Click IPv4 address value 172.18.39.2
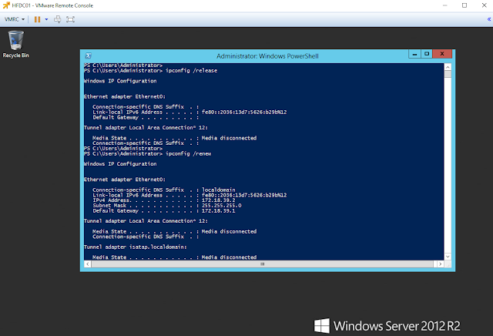The width and height of the screenshot is (493, 336). [x=218, y=200]
